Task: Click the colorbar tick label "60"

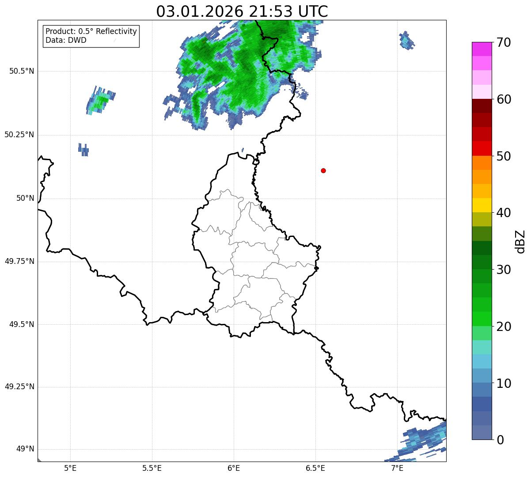Action: (x=503, y=99)
